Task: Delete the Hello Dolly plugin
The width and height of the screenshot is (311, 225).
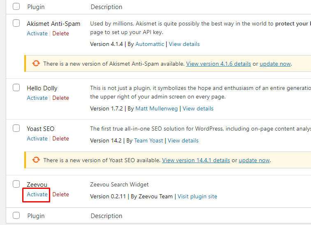Action: pyautogui.click(x=60, y=98)
